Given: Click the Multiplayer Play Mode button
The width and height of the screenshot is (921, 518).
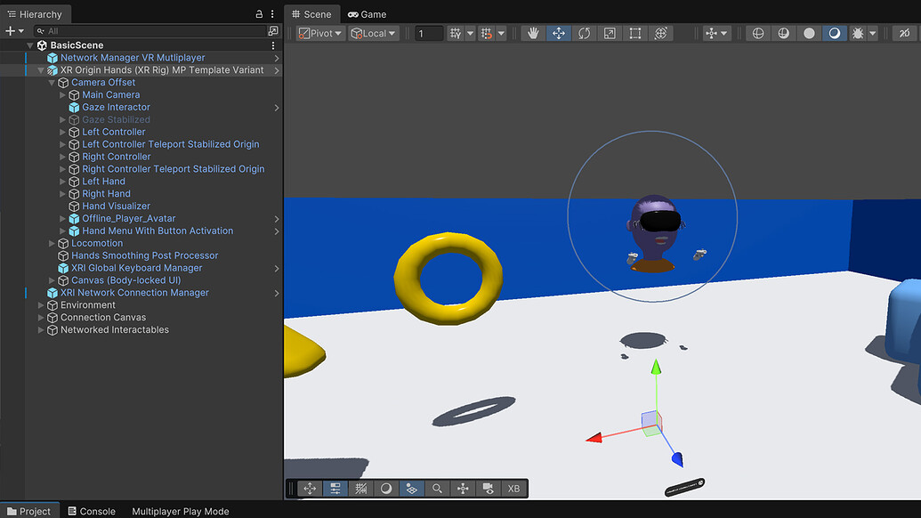Looking at the screenshot, I should pyautogui.click(x=180, y=511).
